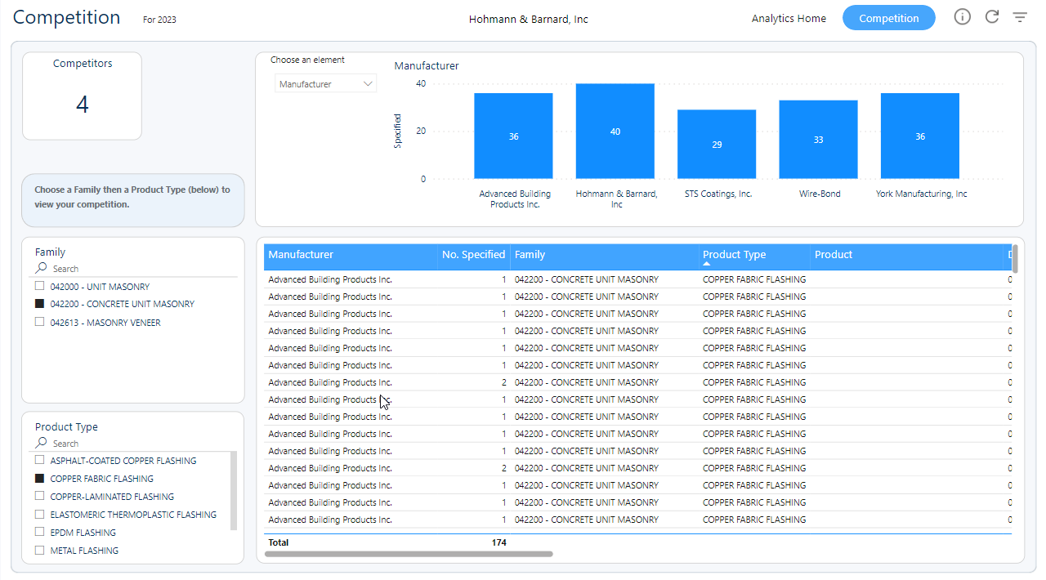This screenshot has width=1046, height=580.
Task: Click the Product Type search magnifier icon
Action: coord(41,443)
